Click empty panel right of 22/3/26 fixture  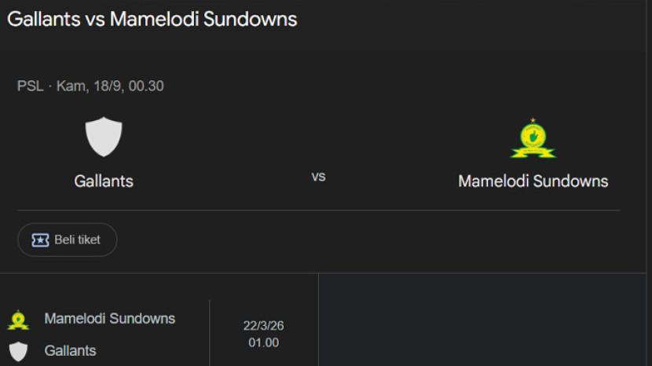pos(485,320)
